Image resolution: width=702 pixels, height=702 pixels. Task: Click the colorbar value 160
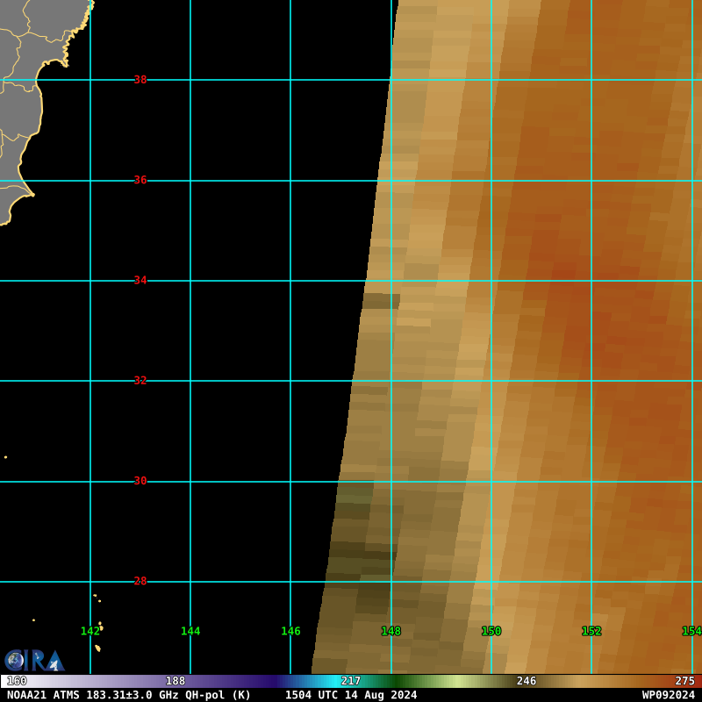coord(17,681)
